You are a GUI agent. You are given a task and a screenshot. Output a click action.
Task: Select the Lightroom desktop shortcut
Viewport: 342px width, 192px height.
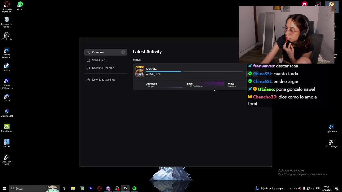point(332,128)
